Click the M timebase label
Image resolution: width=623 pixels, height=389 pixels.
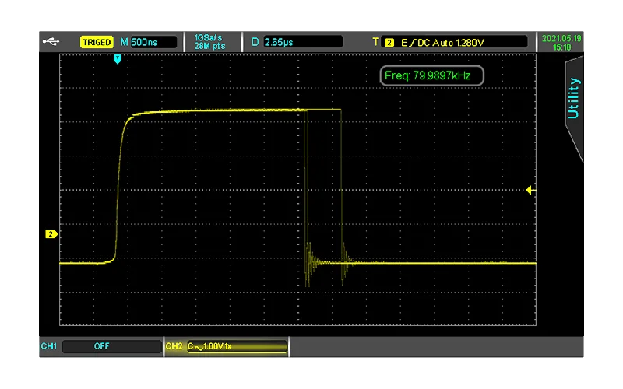point(124,42)
